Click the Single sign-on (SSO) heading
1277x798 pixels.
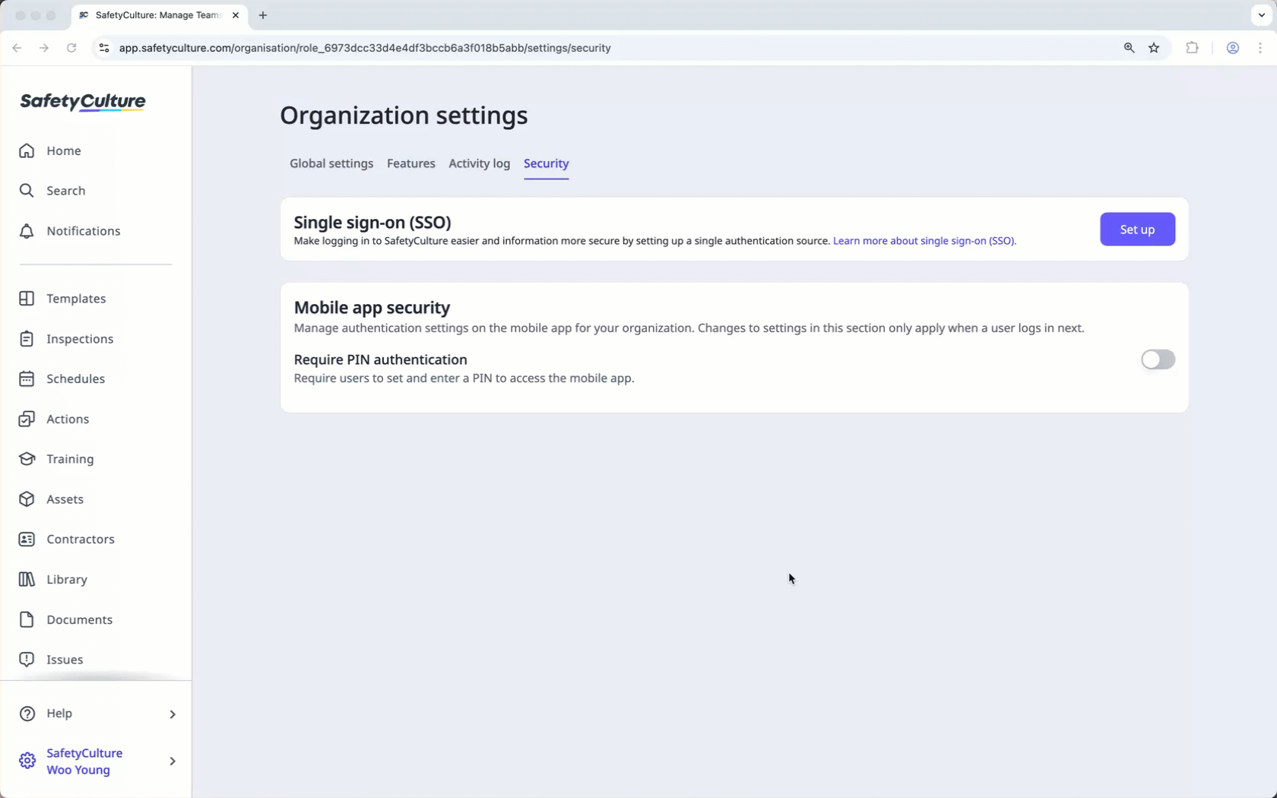coord(372,222)
